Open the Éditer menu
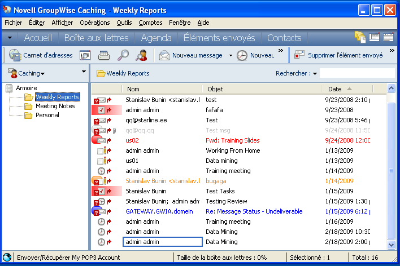 [x=37, y=23]
